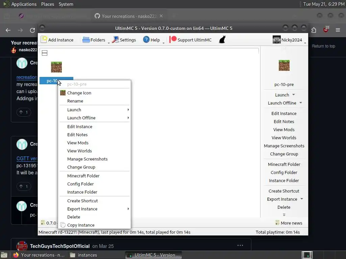Image resolution: width=346 pixels, height=259 pixels.
Task: Click the show desktop icon in taskbar
Action: coord(4,255)
